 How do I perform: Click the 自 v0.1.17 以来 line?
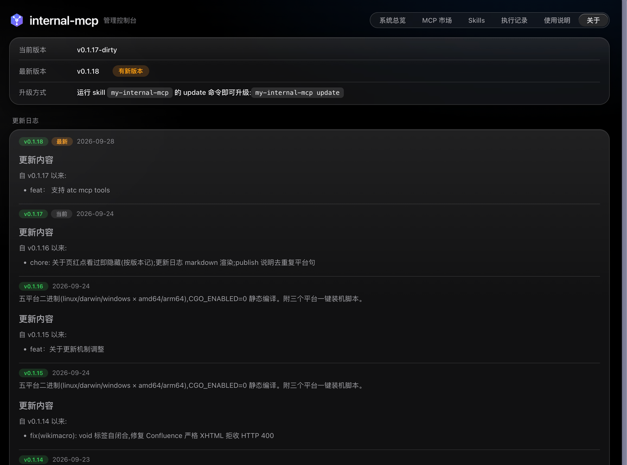tap(43, 176)
